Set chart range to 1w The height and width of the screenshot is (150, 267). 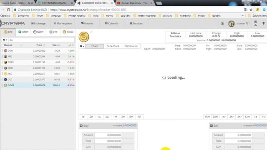point(99,117)
